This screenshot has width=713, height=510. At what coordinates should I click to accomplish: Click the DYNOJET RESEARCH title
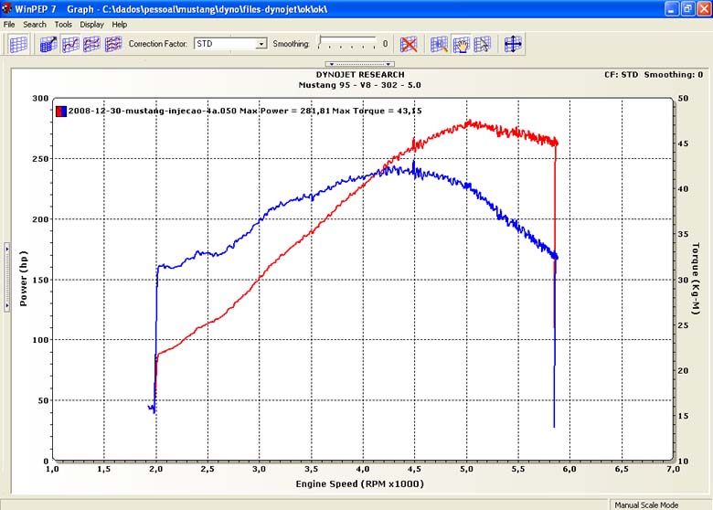[360, 75]
